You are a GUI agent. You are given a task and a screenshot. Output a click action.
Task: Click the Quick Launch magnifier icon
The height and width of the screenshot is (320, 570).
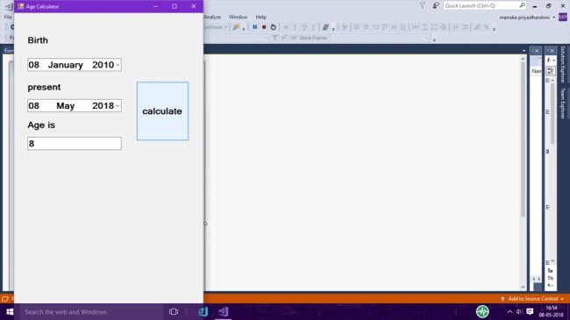(523, 5)
